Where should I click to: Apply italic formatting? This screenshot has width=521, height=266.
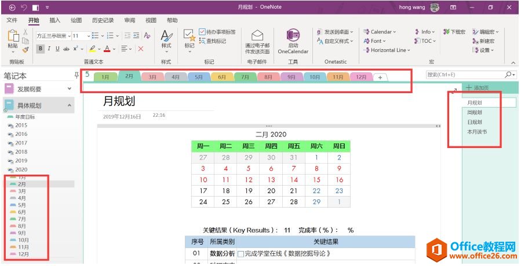coord(49,49)
